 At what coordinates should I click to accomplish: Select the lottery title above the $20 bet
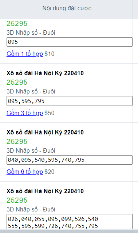coord(45,132)
